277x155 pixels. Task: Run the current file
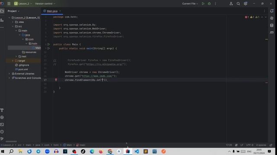pos(203,3)
